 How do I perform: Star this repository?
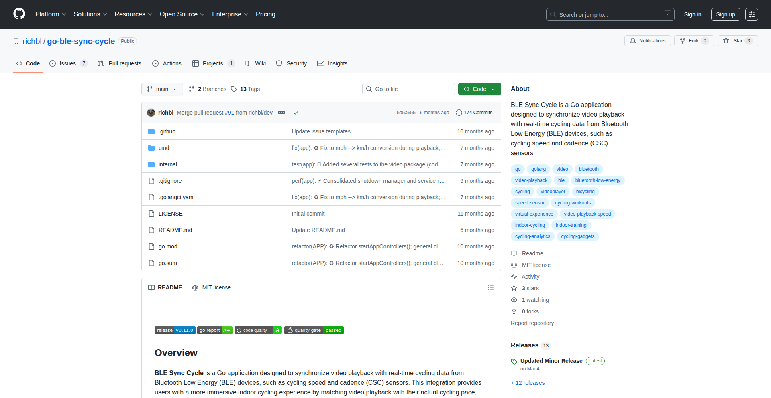pos(738,41)
